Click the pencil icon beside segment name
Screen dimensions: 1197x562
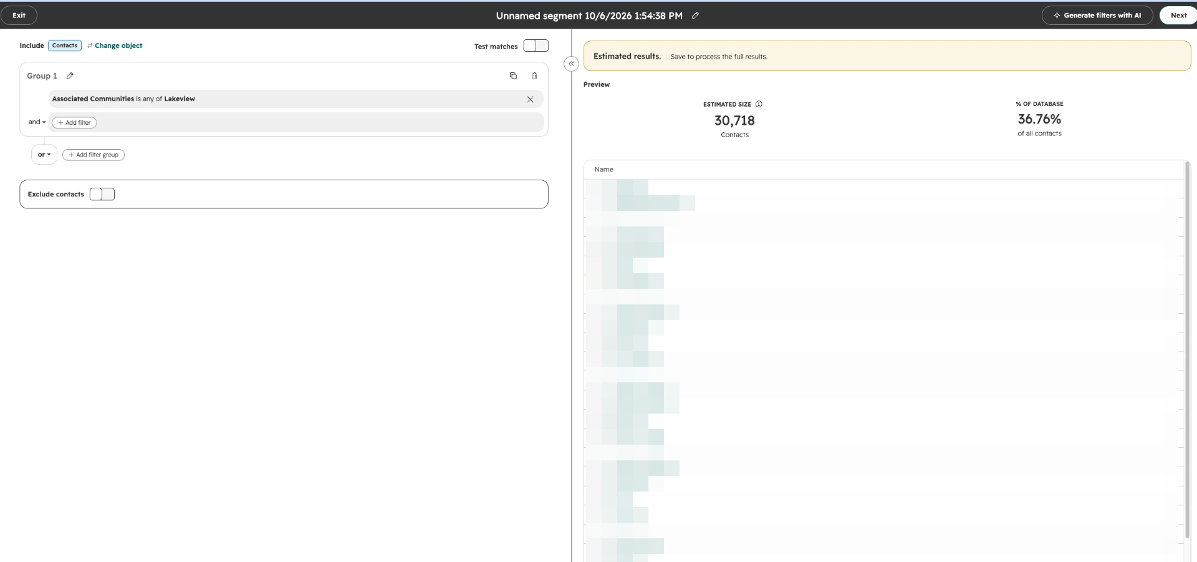tap(695, 16)
